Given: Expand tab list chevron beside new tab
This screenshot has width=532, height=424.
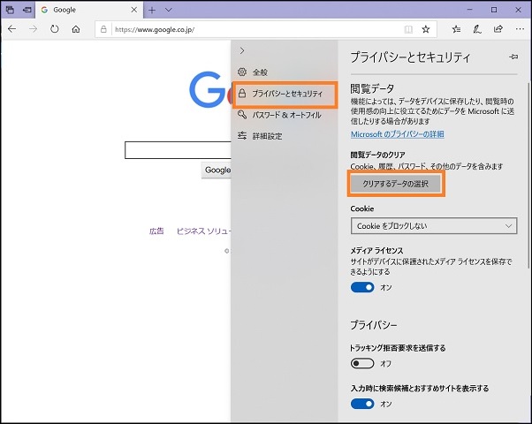Looking at the screenshot, I should [x=169, y=9].
